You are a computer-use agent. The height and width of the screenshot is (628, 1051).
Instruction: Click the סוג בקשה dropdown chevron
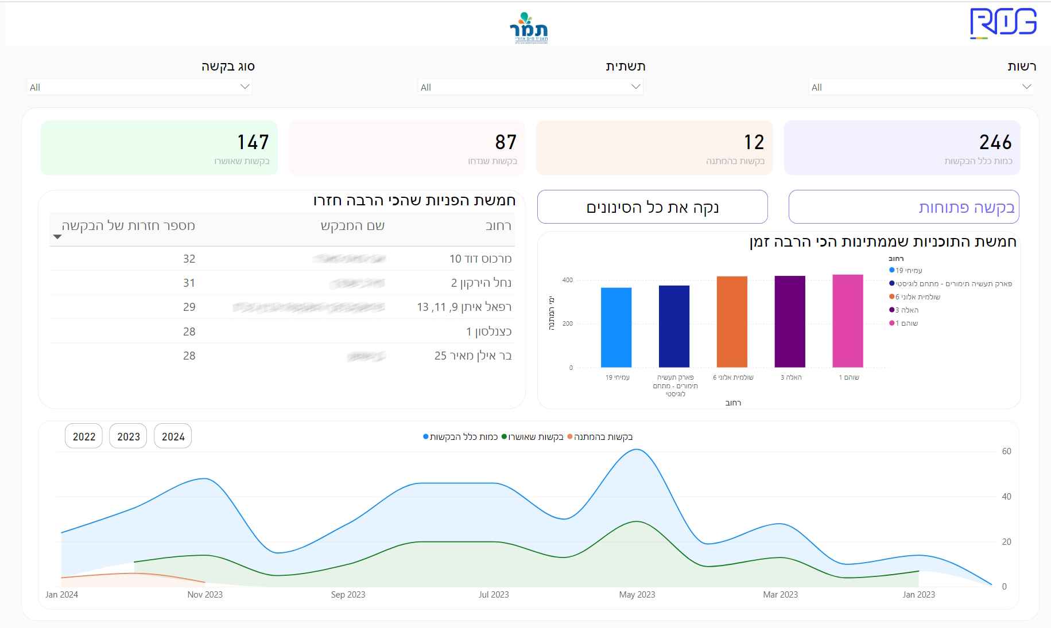pos(245,87)
